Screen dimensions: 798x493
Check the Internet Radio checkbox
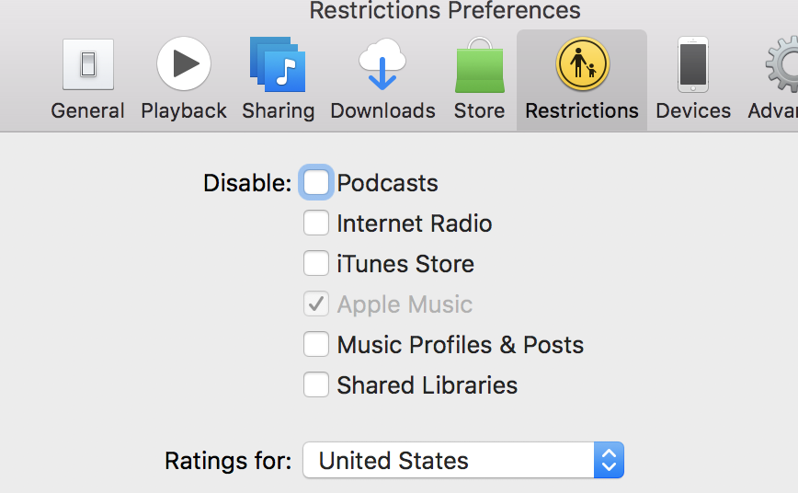point(316,224)
